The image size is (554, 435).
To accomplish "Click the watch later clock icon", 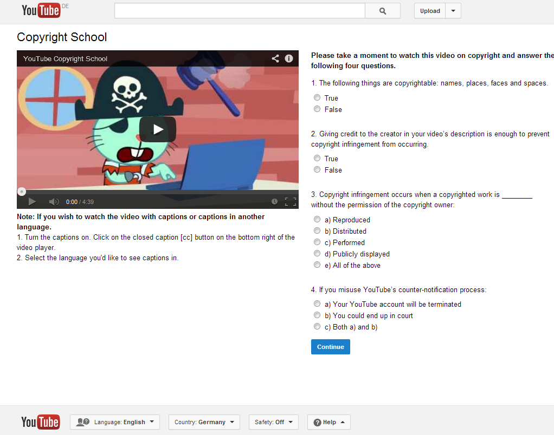I will point(274,202).
